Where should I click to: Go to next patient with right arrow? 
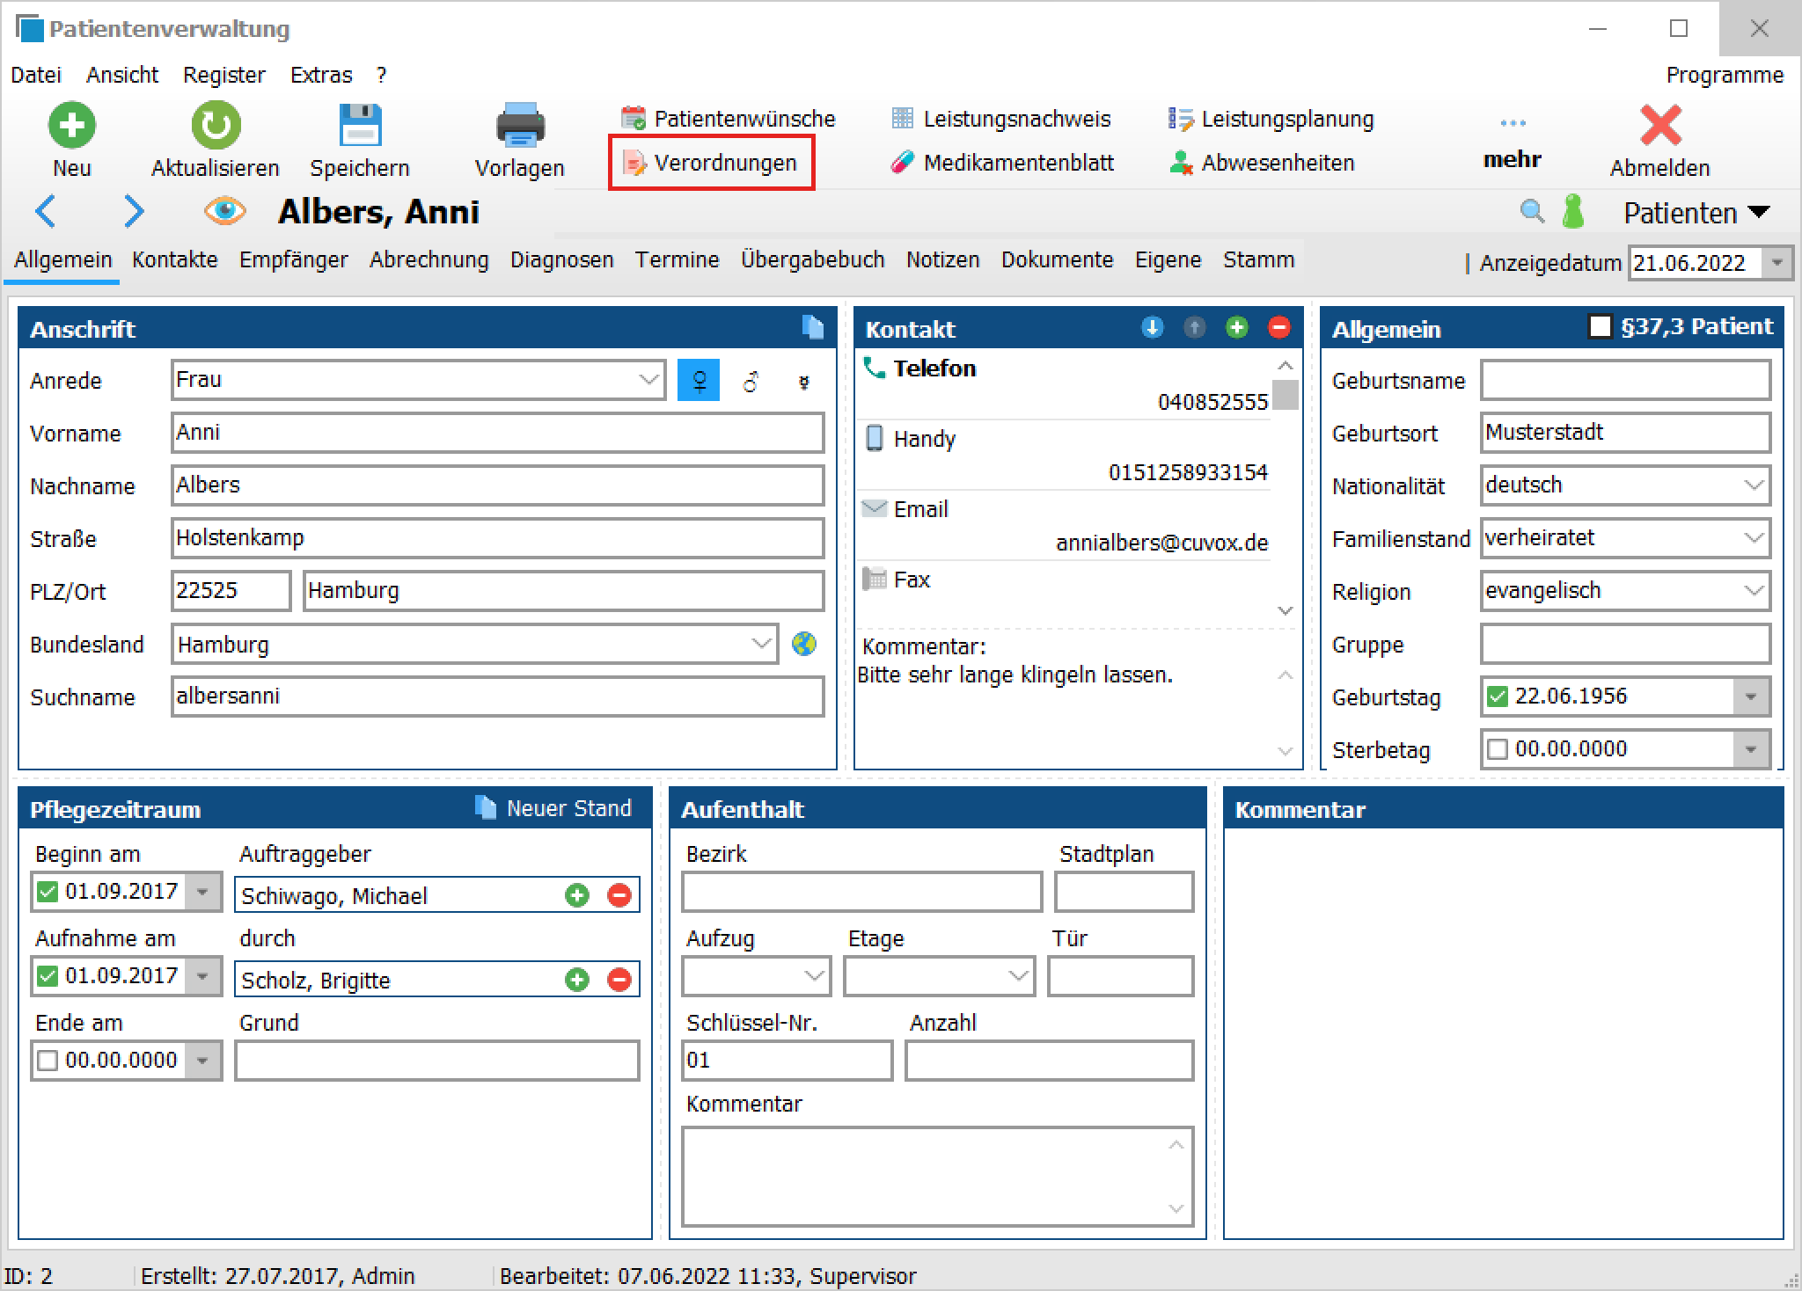[134, 211]
